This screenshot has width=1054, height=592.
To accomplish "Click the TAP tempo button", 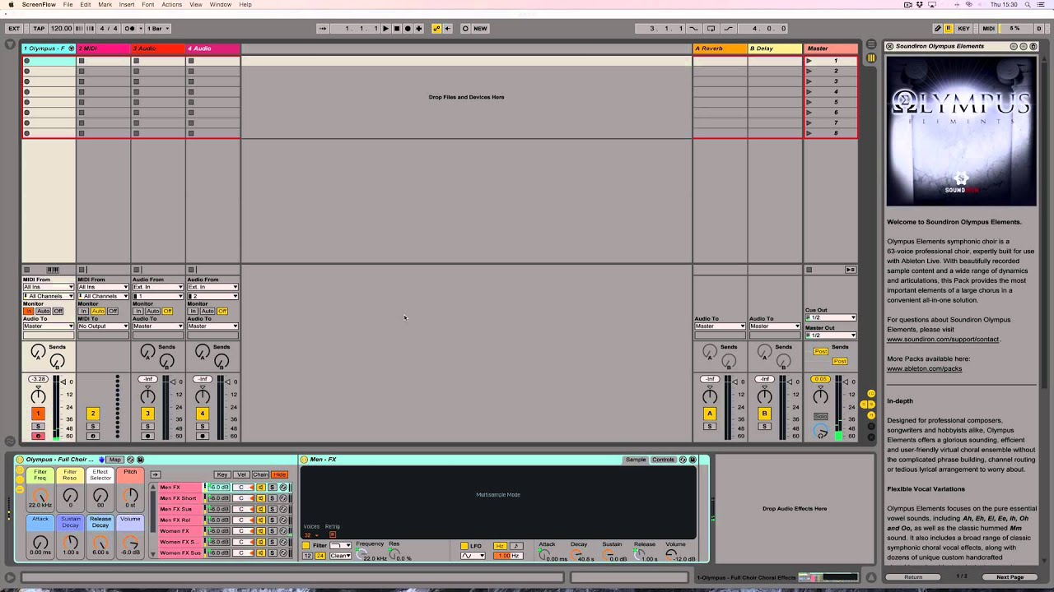I will point(39,28).
